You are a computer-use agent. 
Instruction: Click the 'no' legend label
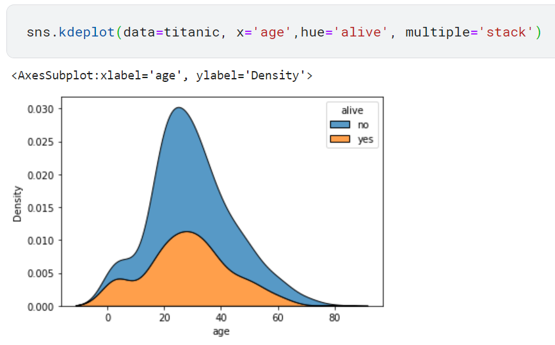pos(363,125)
